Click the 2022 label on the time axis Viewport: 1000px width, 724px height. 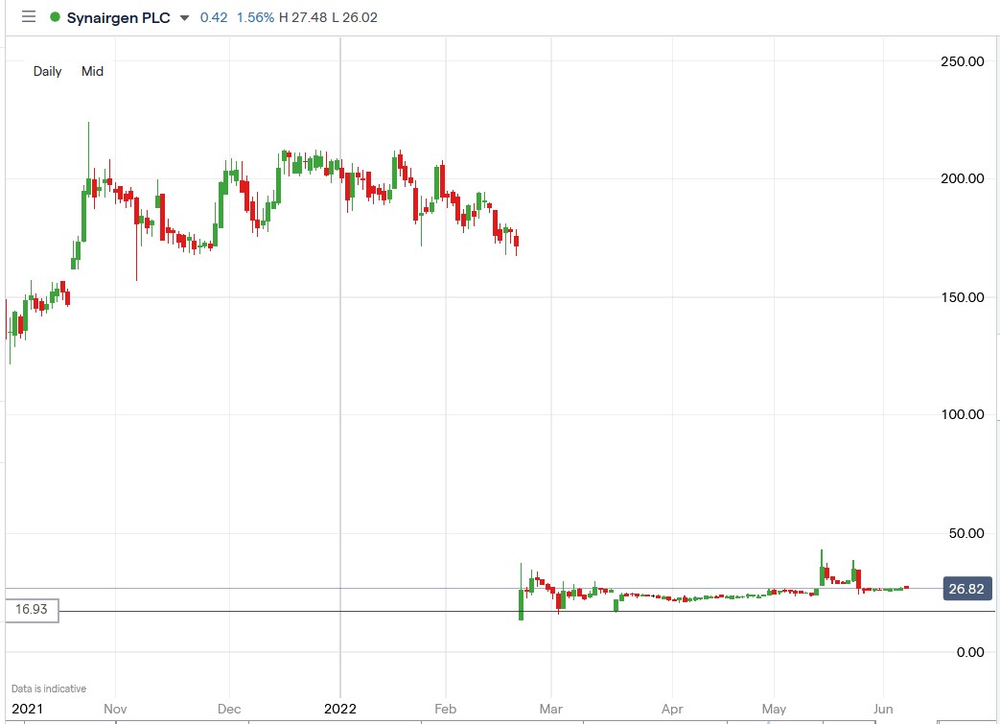point(340,709)
